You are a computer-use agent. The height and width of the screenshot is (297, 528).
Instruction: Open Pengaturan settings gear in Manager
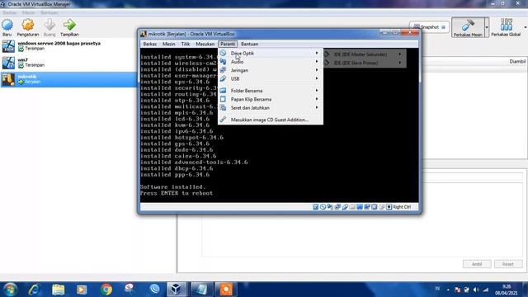coord(27,26)
